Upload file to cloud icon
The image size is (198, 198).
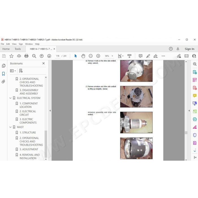pyautogui.click(x=19, y=56)
